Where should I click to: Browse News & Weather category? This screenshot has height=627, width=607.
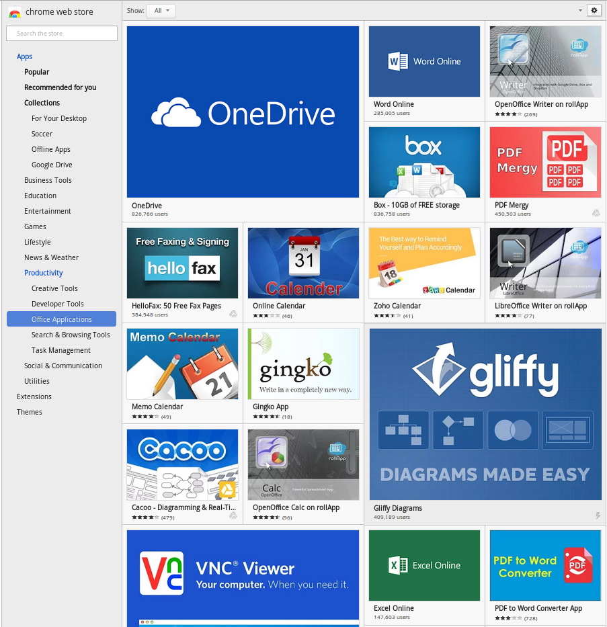[x=51, y=257]
